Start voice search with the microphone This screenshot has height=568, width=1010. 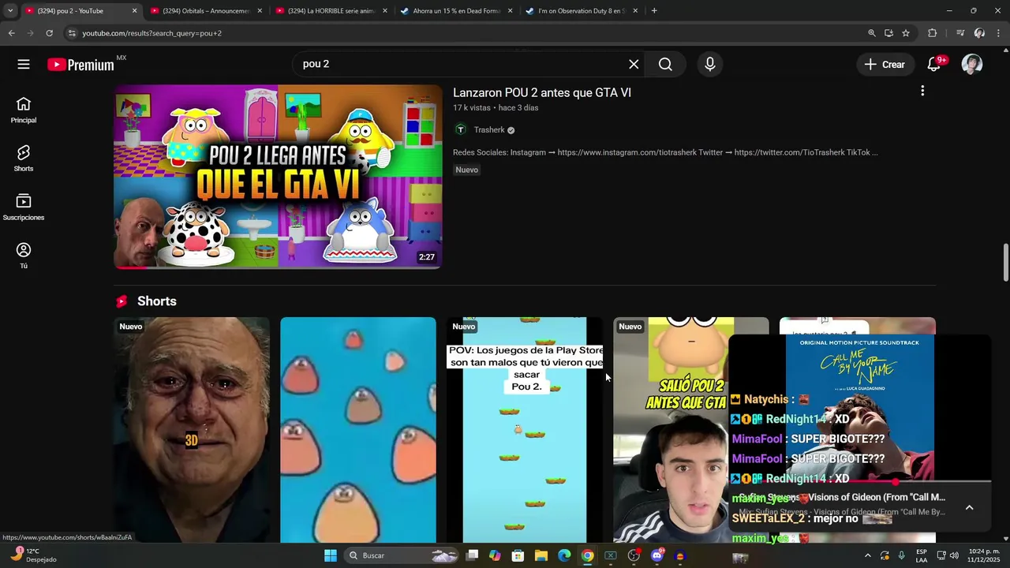point(710,65)
